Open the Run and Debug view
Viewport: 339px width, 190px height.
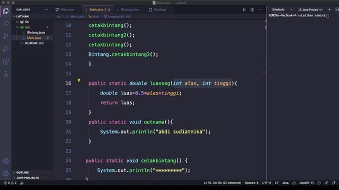pos(6,49)
